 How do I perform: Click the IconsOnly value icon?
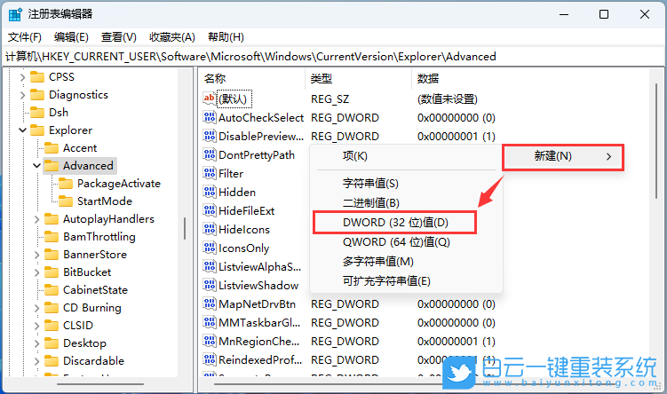[210, 248]
